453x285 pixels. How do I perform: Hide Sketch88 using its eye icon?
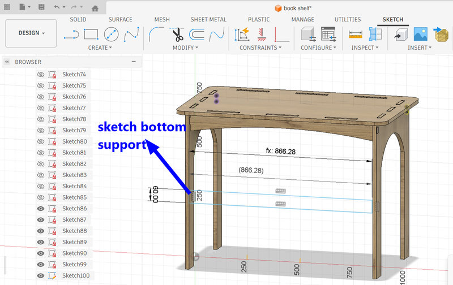pos(41,231)
